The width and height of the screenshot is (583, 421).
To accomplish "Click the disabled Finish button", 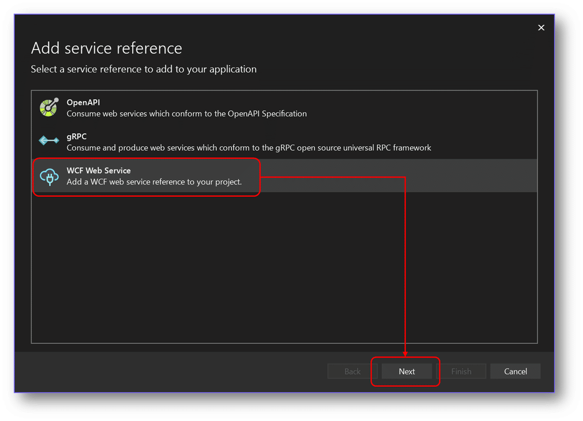I will point(461,371).
